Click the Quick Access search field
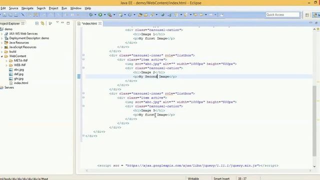320x180 pixels. pos(282,14)
